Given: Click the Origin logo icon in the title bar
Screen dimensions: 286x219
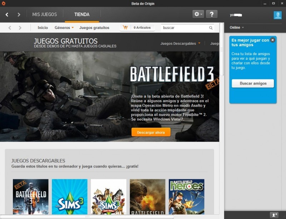Looking at the screenshot, I should pyautogui.click(x=4, y=4).
